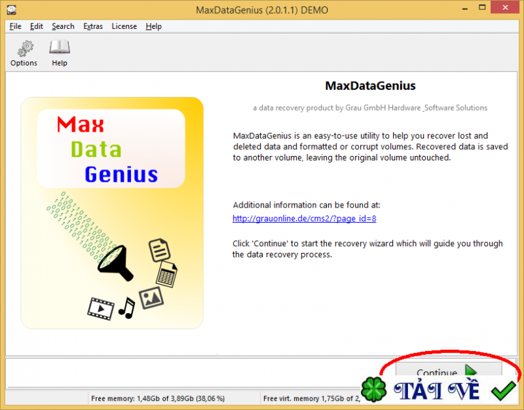The height and width of the screenshot is (410, 524).
Task: Click the green clover icon near TẢI VỀ
Action: (x=373, y=388)
